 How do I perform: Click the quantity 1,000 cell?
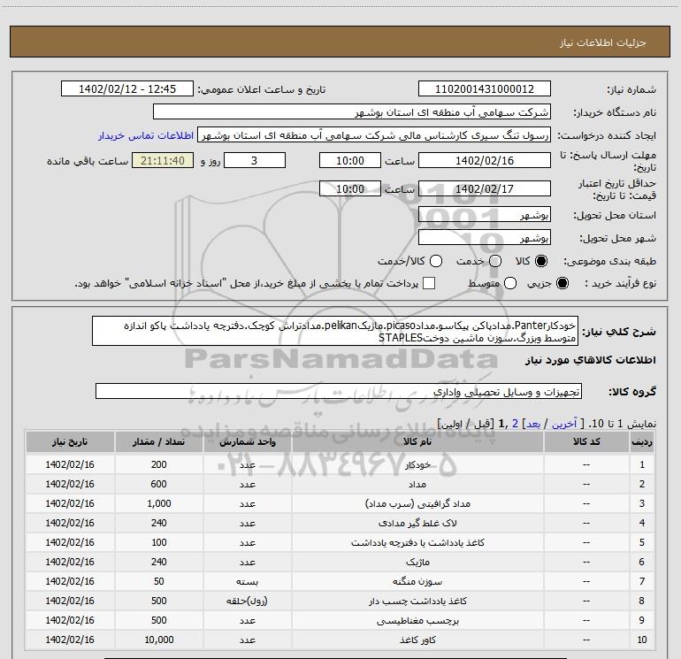[158, 503]
